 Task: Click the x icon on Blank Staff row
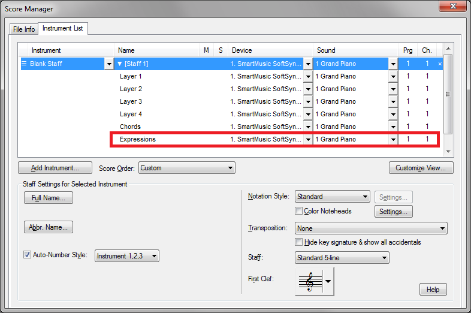440,64
